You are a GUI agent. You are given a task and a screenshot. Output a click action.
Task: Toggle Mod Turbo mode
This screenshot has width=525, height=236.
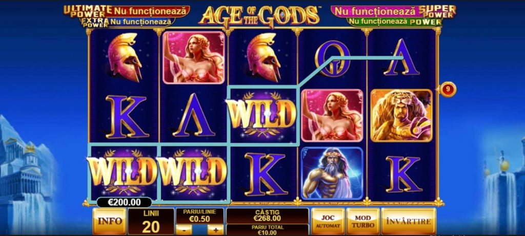pyautogui.click(x=362, y=221)
